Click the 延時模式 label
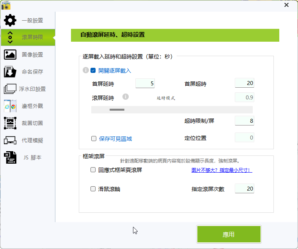Screen dimensions: 298x249 (x=166, y=98)
